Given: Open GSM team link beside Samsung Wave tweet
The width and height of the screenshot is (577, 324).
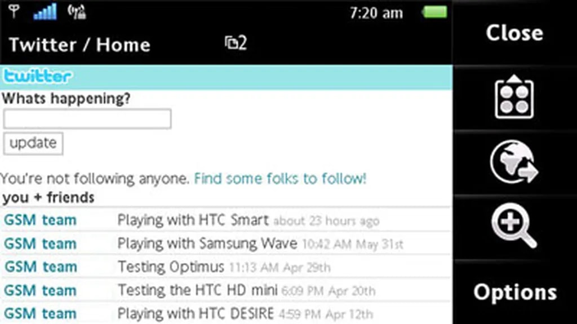Looking at the screenshot, I should point(40,244).
